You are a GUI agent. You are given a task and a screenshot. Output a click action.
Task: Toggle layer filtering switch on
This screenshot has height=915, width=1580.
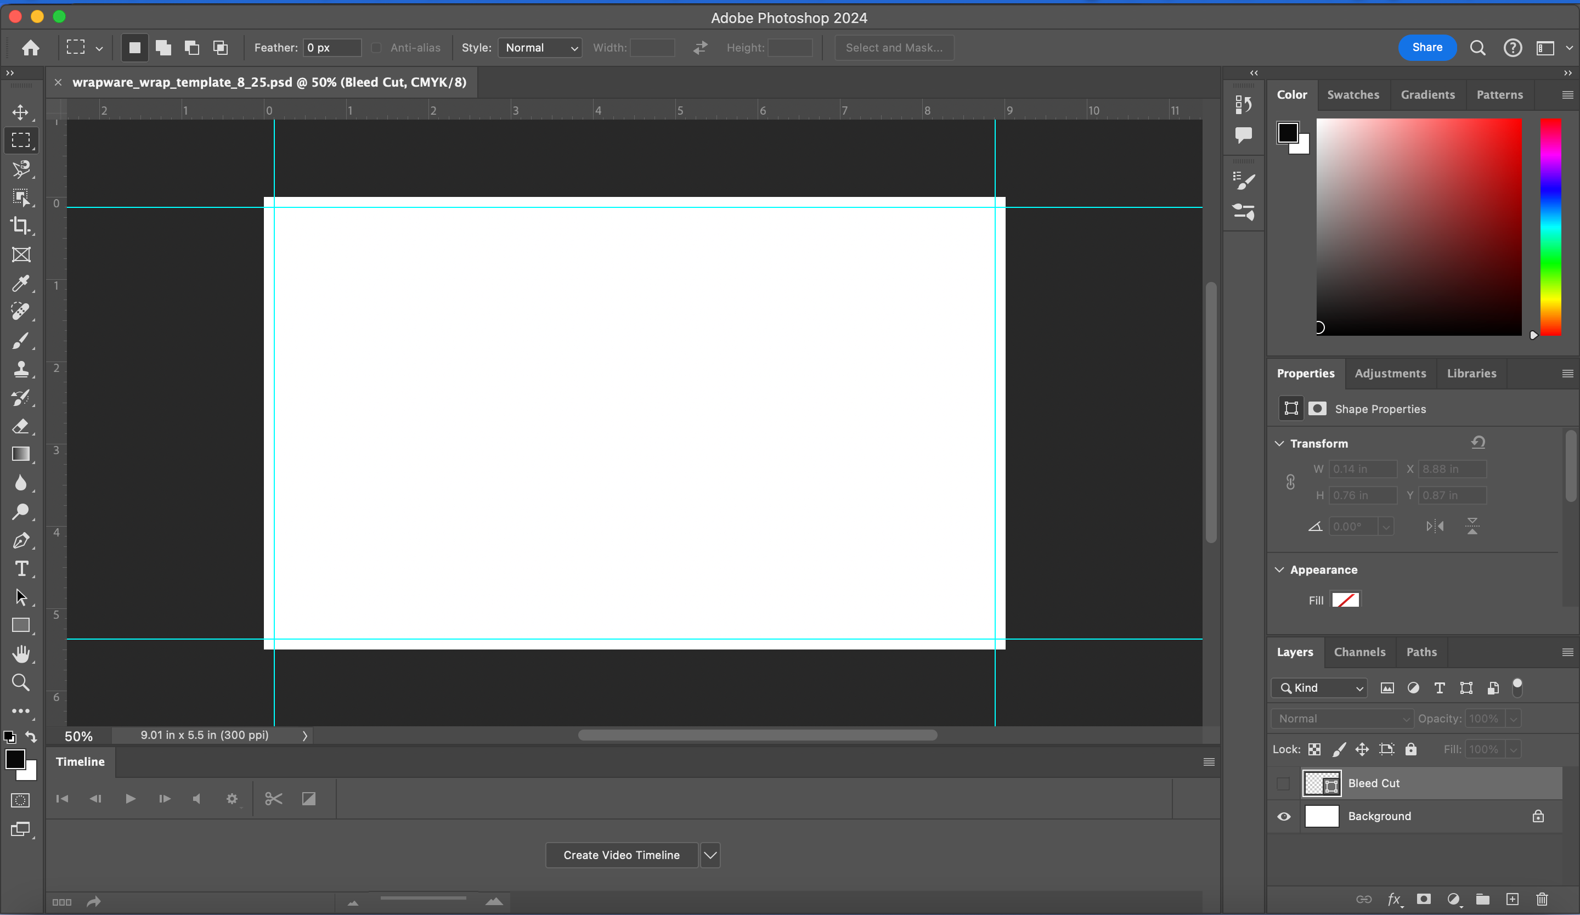pyautogui.click(x=1517, y=687)
